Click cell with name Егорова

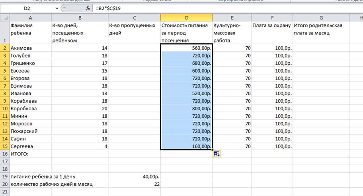30,78
